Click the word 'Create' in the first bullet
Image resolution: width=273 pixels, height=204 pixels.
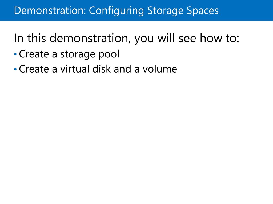point(34,54)
